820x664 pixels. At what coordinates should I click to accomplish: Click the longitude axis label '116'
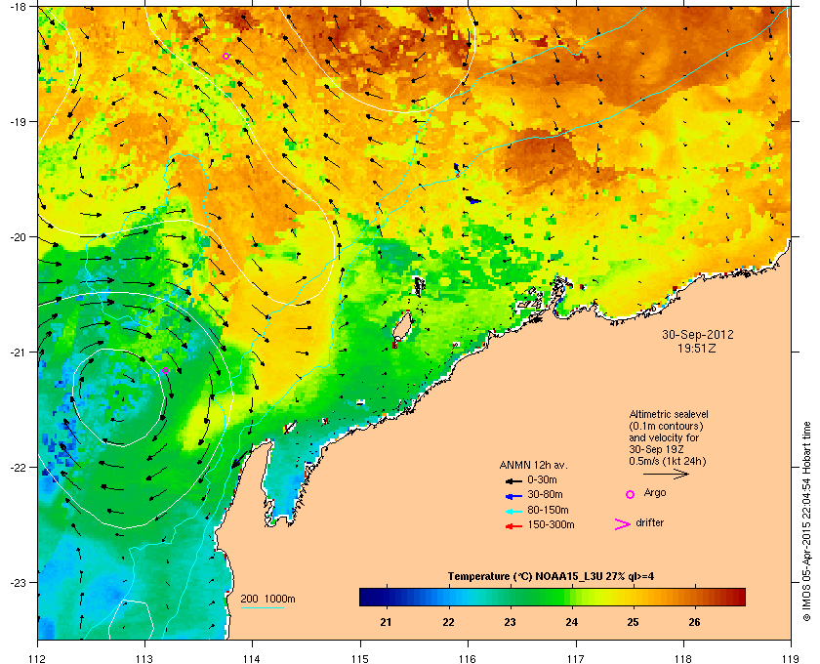tap(468, 659)
